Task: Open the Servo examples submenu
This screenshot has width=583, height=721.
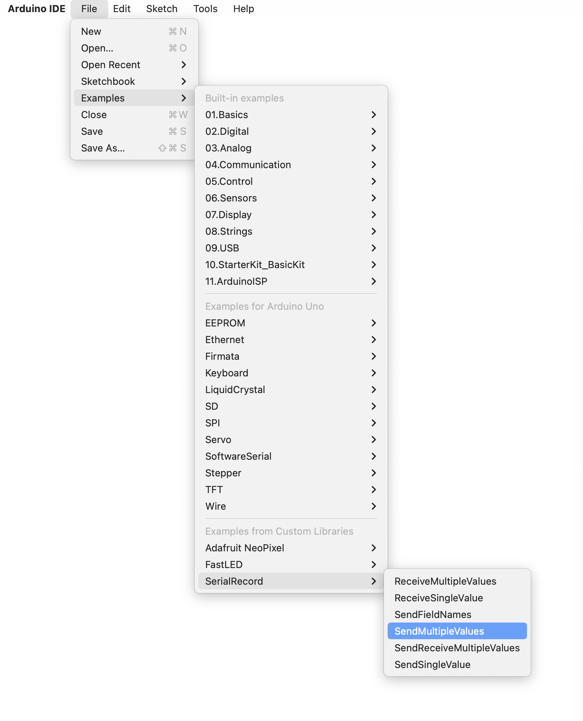Action: [x=291, y=440]
